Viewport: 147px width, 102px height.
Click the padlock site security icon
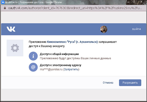pyautogui.click(x=5, y=8)
